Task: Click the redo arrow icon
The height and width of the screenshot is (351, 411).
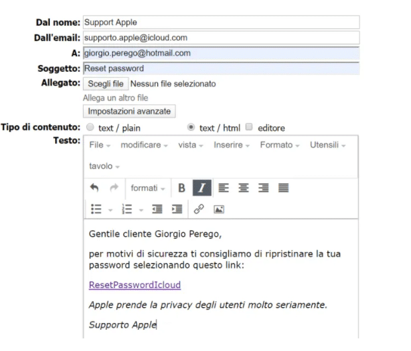Action: pyautogui.click(x=114, y=188)
